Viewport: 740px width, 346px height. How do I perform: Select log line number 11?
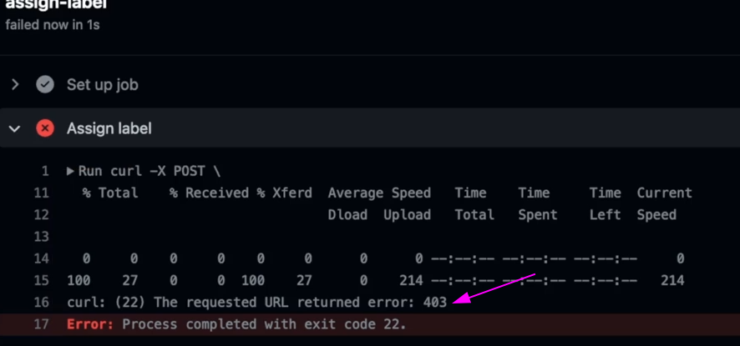(43, 193)
